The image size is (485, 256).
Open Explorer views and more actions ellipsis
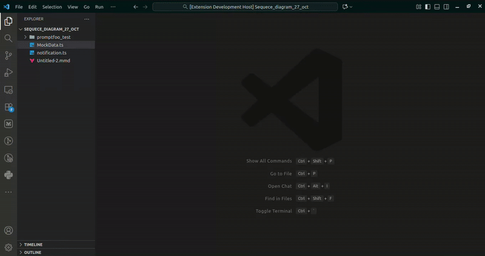coord(87,19)
